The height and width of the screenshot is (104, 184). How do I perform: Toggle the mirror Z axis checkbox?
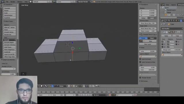pos(162,47)
